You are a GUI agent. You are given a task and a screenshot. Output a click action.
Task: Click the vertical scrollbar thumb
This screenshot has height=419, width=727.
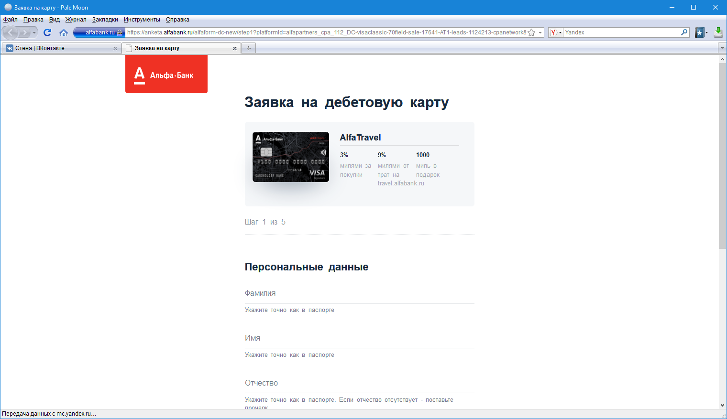coord(722,156)
